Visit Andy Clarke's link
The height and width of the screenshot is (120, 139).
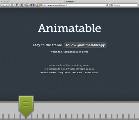coord(64,72)
